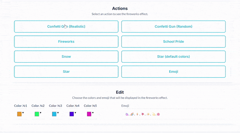Click the blue Color №3 swatch

coord(54,114)
